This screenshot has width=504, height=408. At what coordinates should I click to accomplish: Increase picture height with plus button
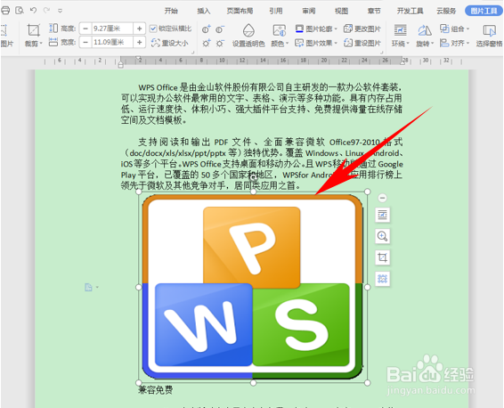(x=140, y=29)
